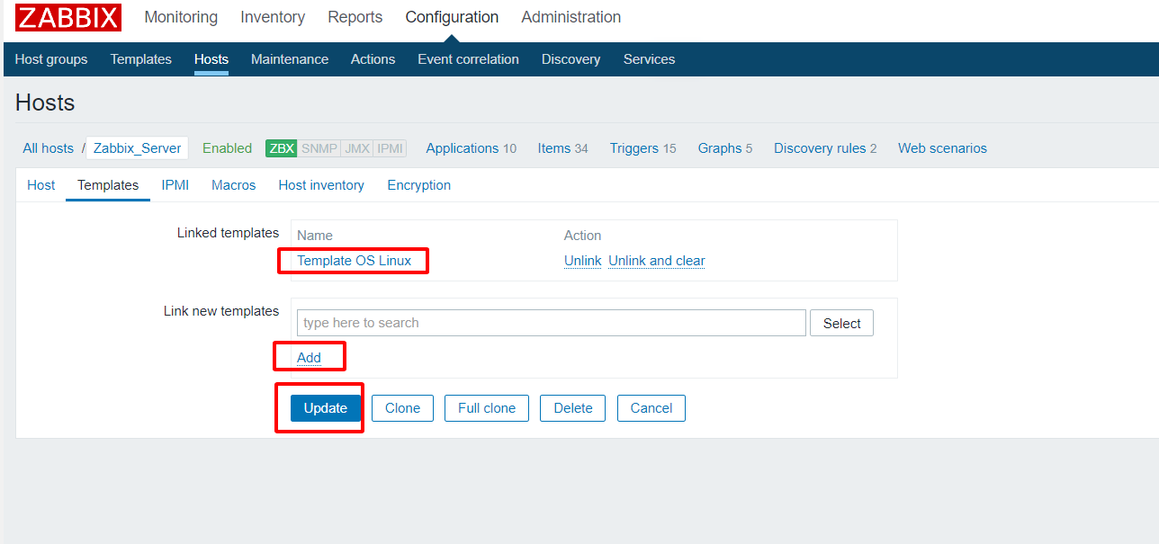Click the Link new templates label

pos(221,311)
